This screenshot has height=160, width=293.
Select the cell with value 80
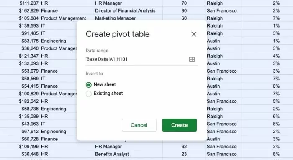pyautogui.click(x=184, y=10)
